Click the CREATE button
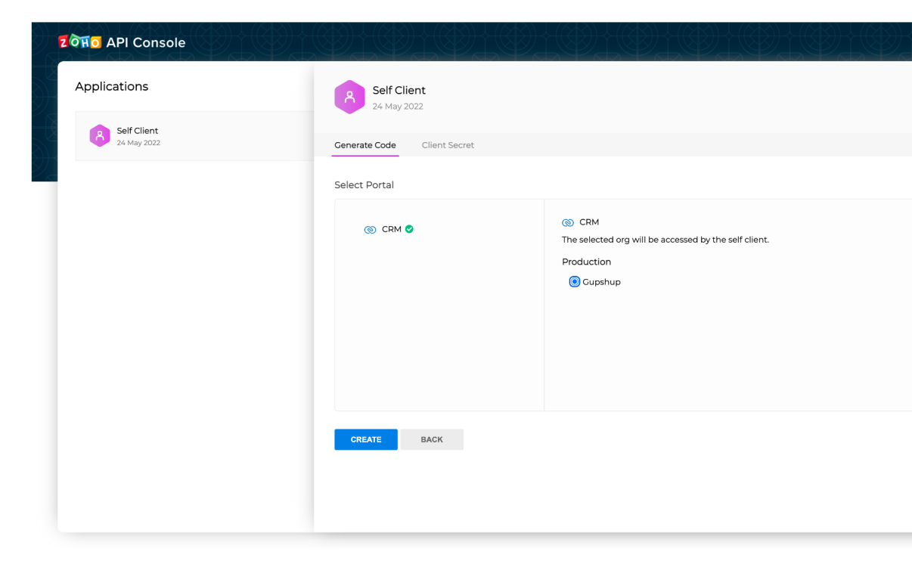Viewport: 912px width, 567px height. point(366,439)
